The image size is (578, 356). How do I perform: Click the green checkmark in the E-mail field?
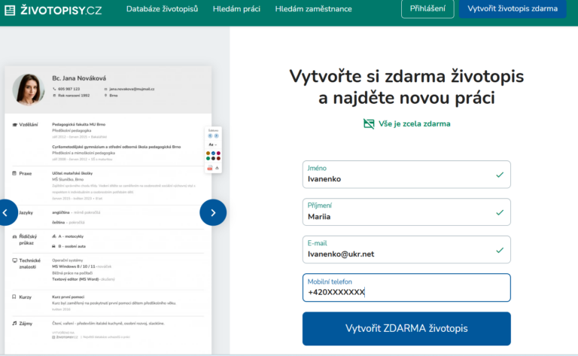pyautogui.click(x=499, y=250)
